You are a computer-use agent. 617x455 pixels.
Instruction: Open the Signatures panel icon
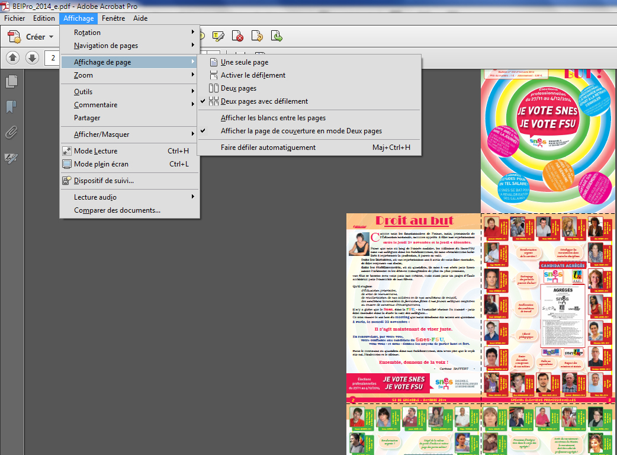pos(11,158)
